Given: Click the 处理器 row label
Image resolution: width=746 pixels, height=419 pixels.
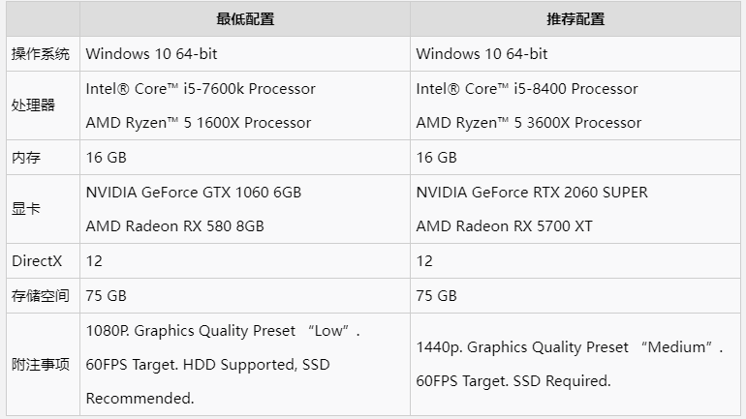Looking at the screenshot, I should [x=34, y=105].
